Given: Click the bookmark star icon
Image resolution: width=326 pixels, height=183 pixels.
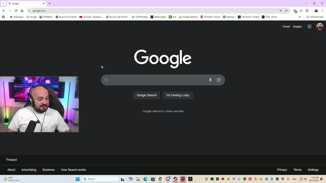Looking at the screenshot, I should (286, 11).
